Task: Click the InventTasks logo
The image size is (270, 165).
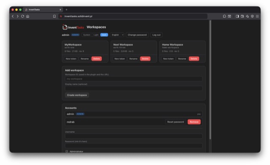Action: click(73, 27)
